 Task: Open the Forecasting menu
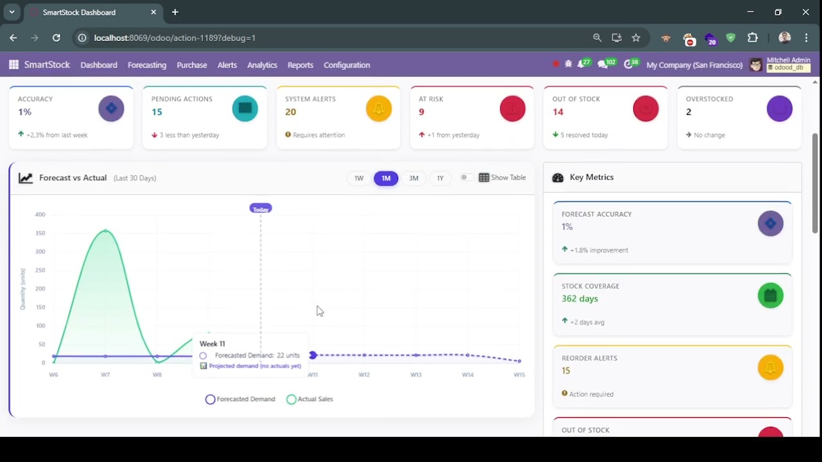[147, 65]
